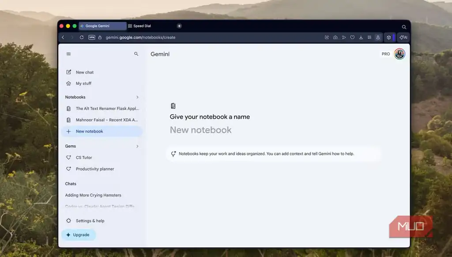Take a snapshot with camera icon
This screenshot has width=452, height=257.
[335, 37]
